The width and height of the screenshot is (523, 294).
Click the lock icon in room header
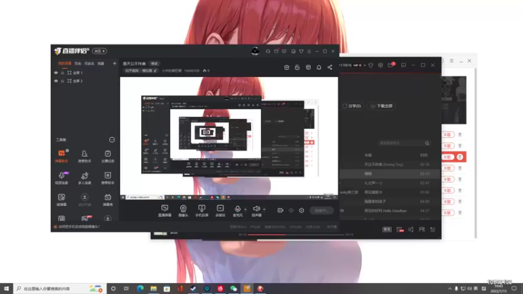pyautogui.click(x=297, y=67)
